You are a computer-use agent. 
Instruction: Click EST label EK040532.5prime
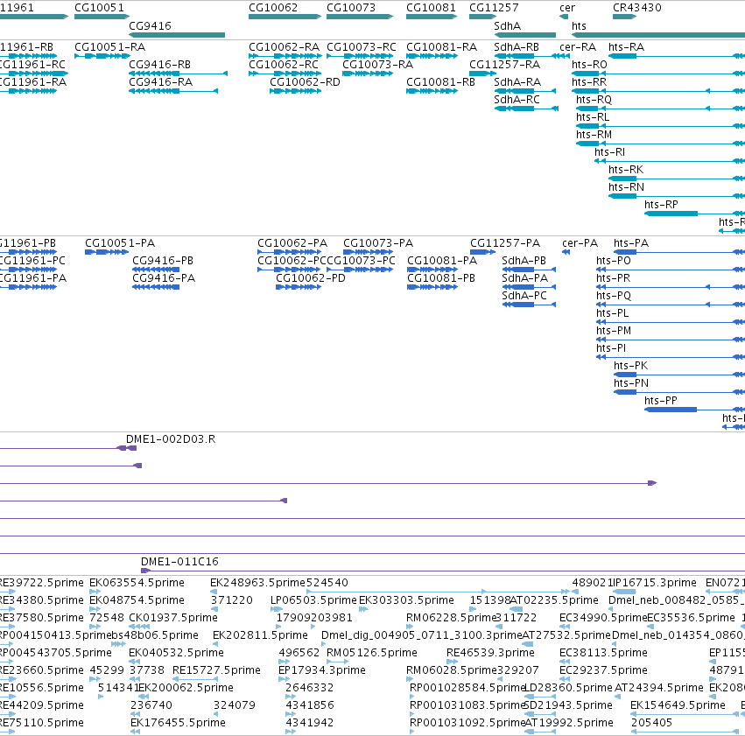(x=176, y=653)
